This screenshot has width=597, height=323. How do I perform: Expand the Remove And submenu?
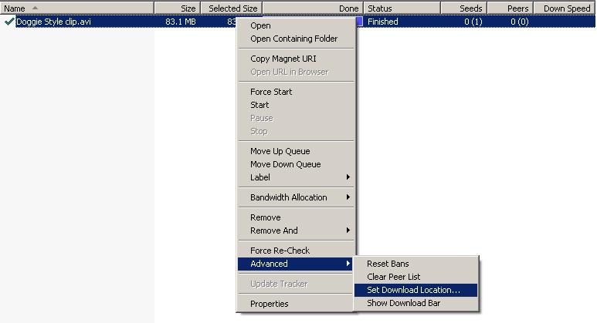tap(297, 230)
